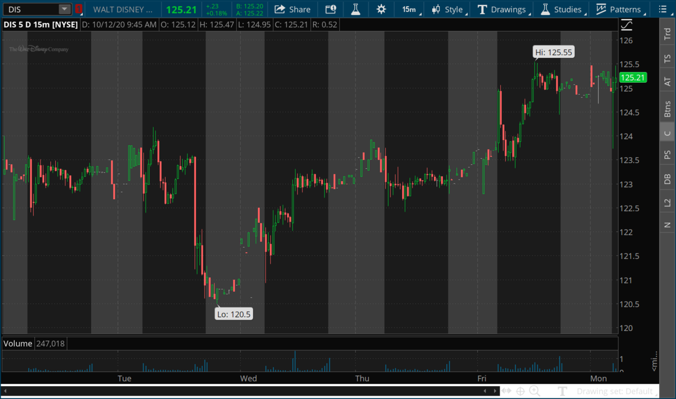
Task: Open the 15m timeframe selector
Action: click(410, 9)
